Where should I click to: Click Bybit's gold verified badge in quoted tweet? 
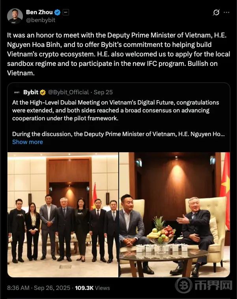click(43, 92)
